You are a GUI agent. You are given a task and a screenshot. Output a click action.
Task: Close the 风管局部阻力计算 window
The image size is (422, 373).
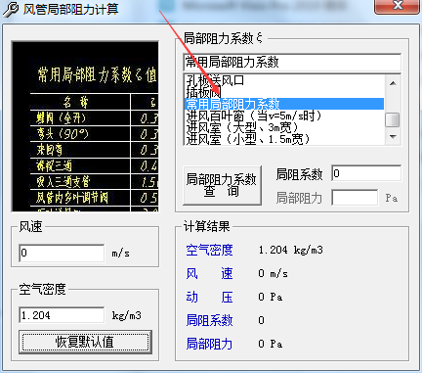click(397, 7)
